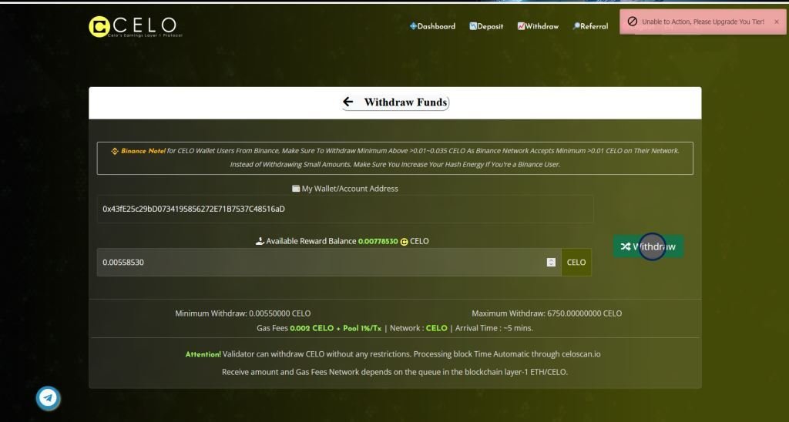This screenshot has width=789, height=422.
Task: Click the balance value 0.00778530
Action: 378,242
